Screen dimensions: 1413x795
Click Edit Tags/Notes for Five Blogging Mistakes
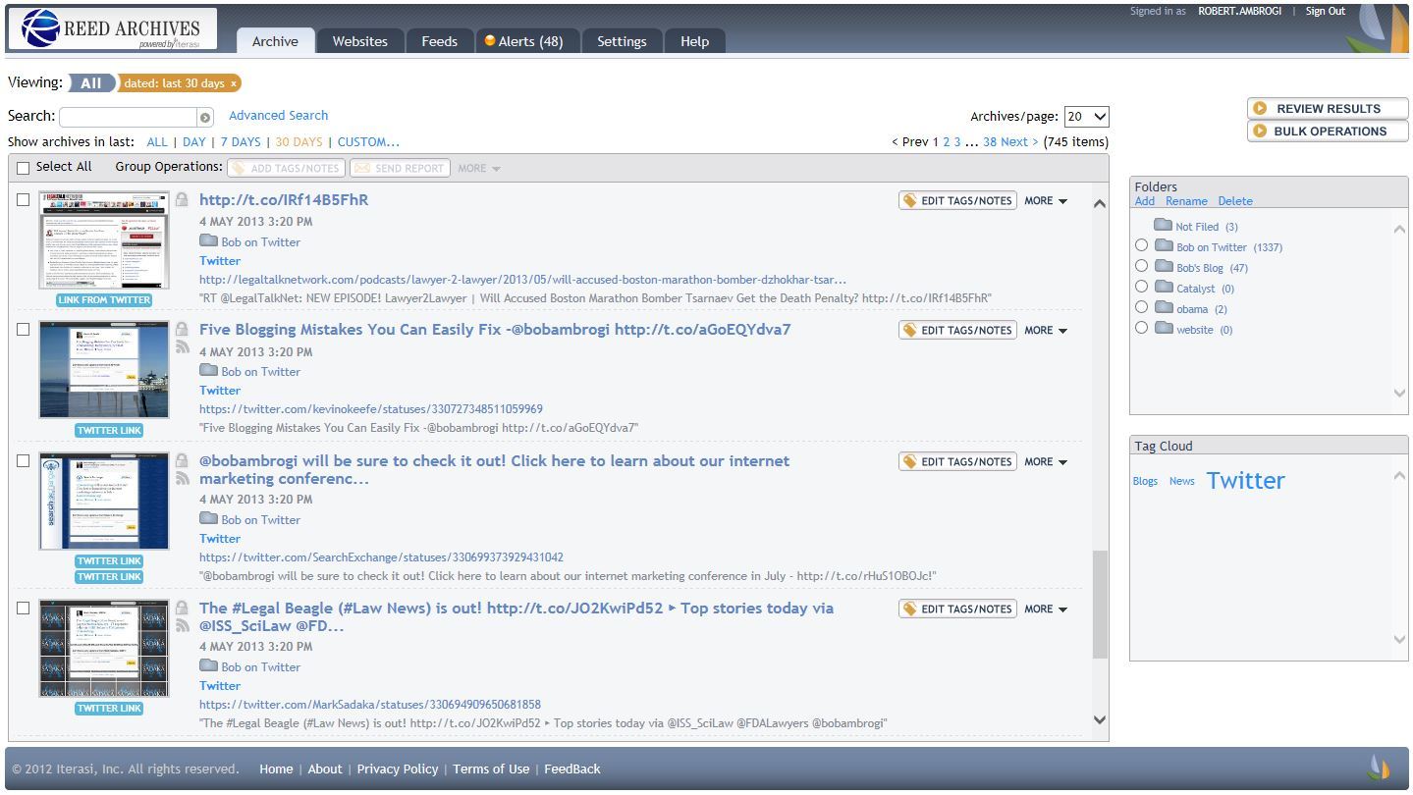957,330
